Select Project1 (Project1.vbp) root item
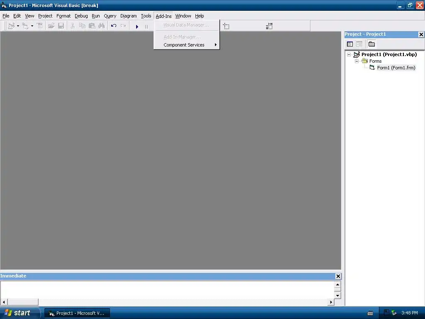 coord(389,54)
